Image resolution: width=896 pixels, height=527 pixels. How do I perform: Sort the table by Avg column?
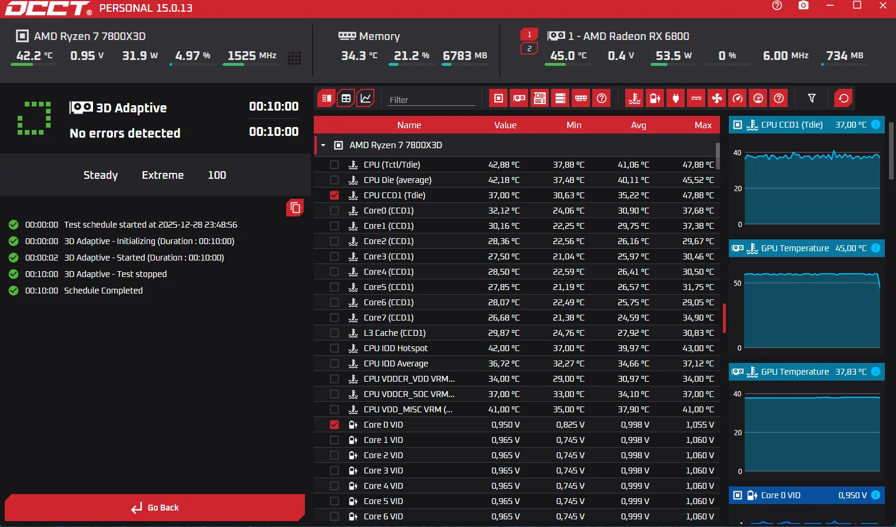pos(639,125)
